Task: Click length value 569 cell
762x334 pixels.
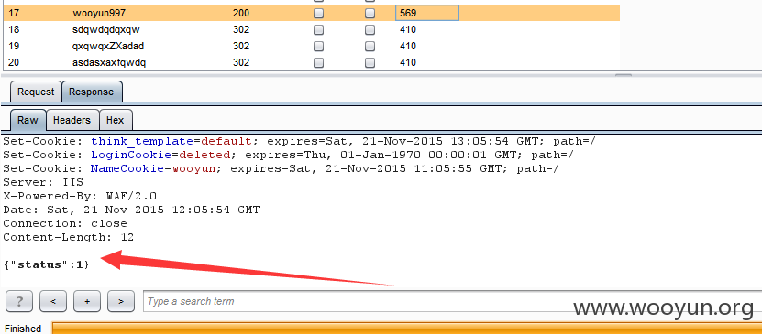Action: (x=427, y=13)
